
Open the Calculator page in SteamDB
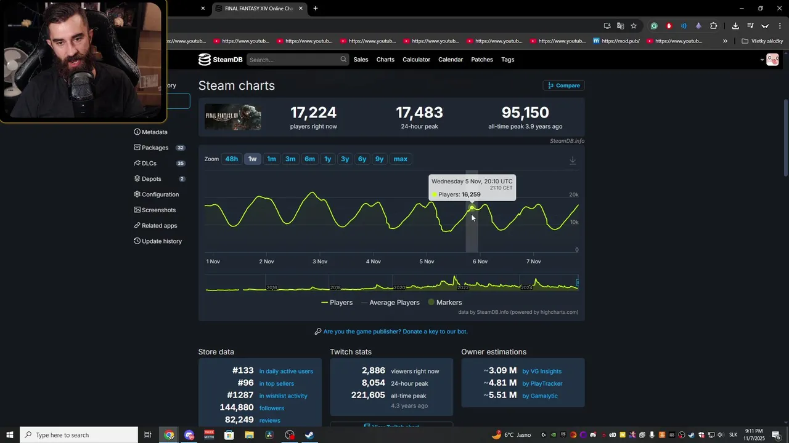(416, 60)
